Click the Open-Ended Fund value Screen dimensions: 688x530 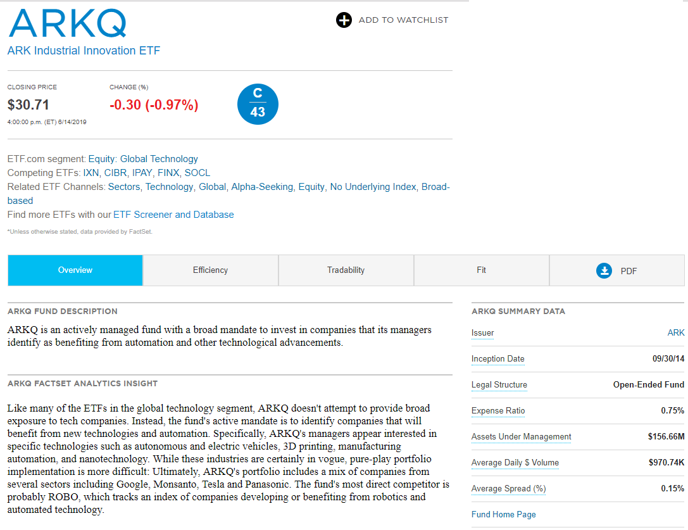(x=649, y=384)
